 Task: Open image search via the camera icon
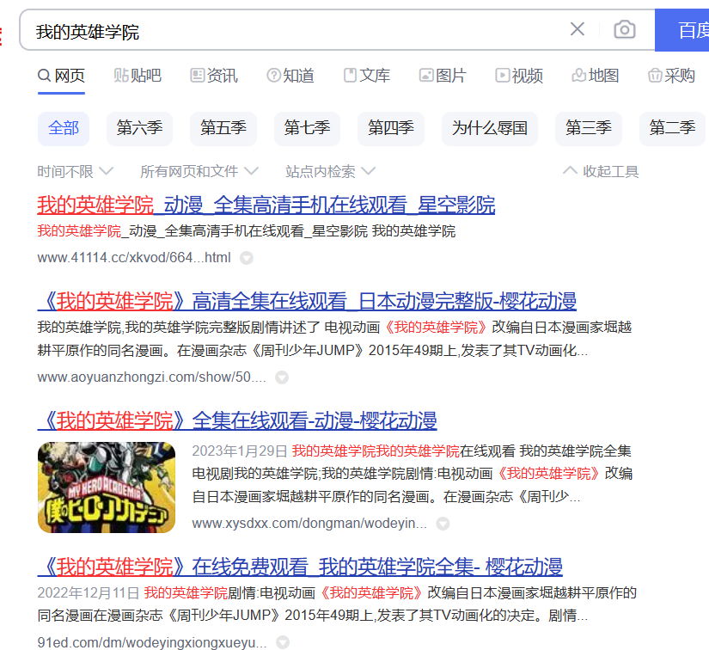click(625, 30)
